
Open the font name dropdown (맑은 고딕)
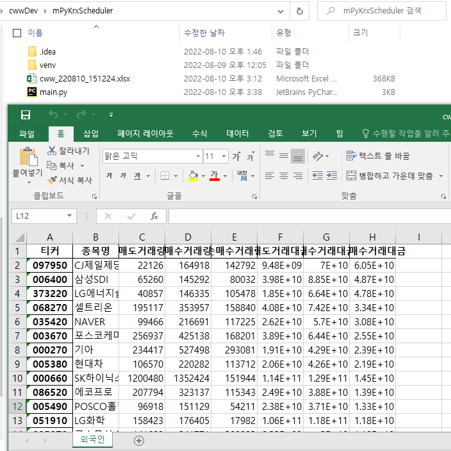198,156
